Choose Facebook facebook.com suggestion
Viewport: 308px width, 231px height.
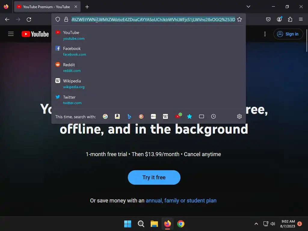[x=148, y=51]
